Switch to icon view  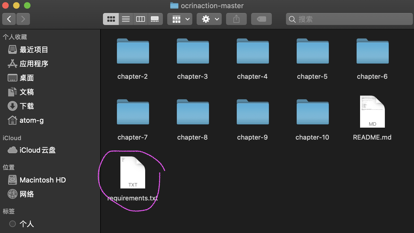coord(111,19)
